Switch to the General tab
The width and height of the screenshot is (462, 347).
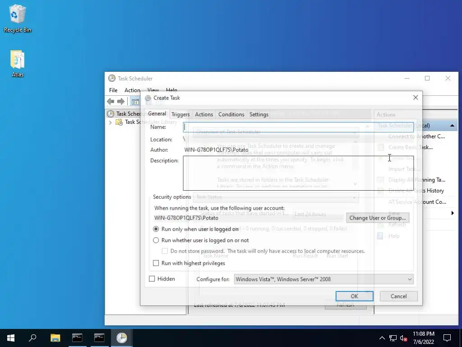click(157, 113)
